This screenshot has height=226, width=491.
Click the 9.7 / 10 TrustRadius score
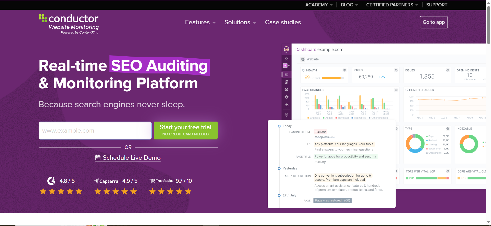184,181
